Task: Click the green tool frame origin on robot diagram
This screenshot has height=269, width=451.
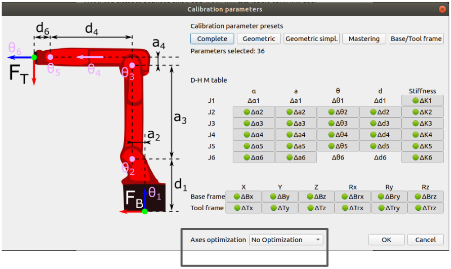Action: tap(34, 57)
